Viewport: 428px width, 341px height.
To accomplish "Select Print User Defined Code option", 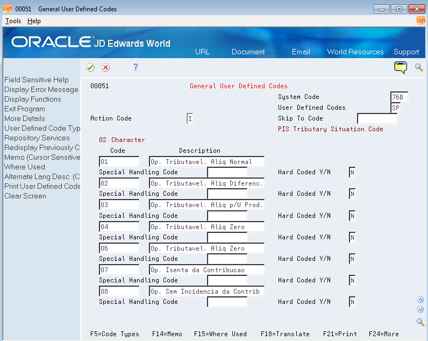I will point(42,186).
